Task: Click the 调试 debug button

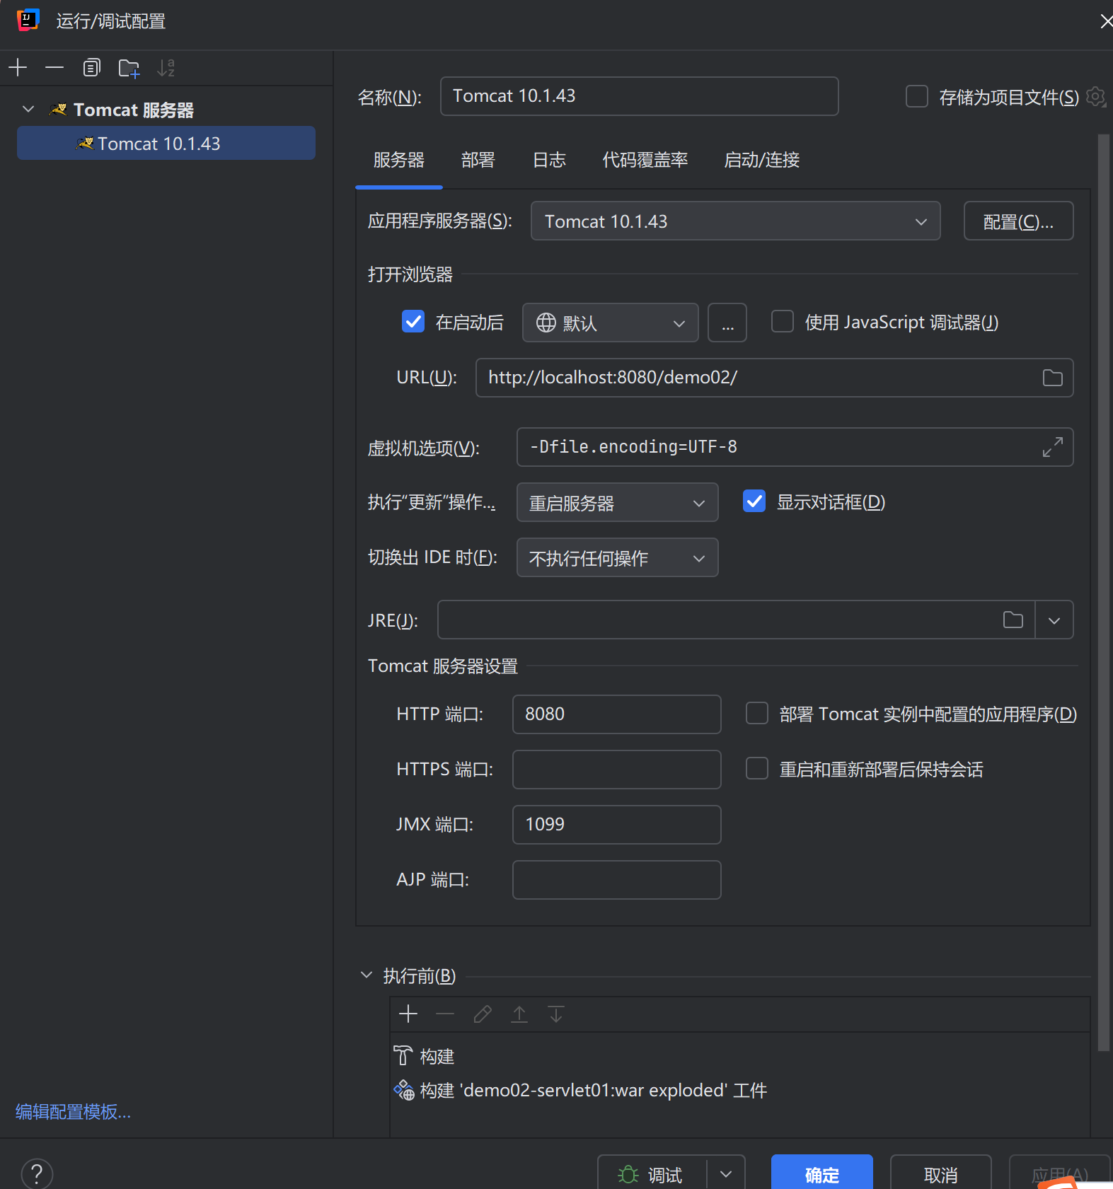Action: point(651,1174)
